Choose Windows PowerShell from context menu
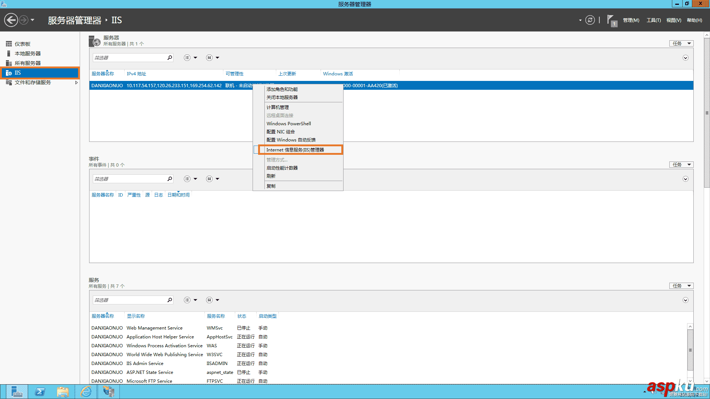This screenshot has height=399, width=710. 288,123
